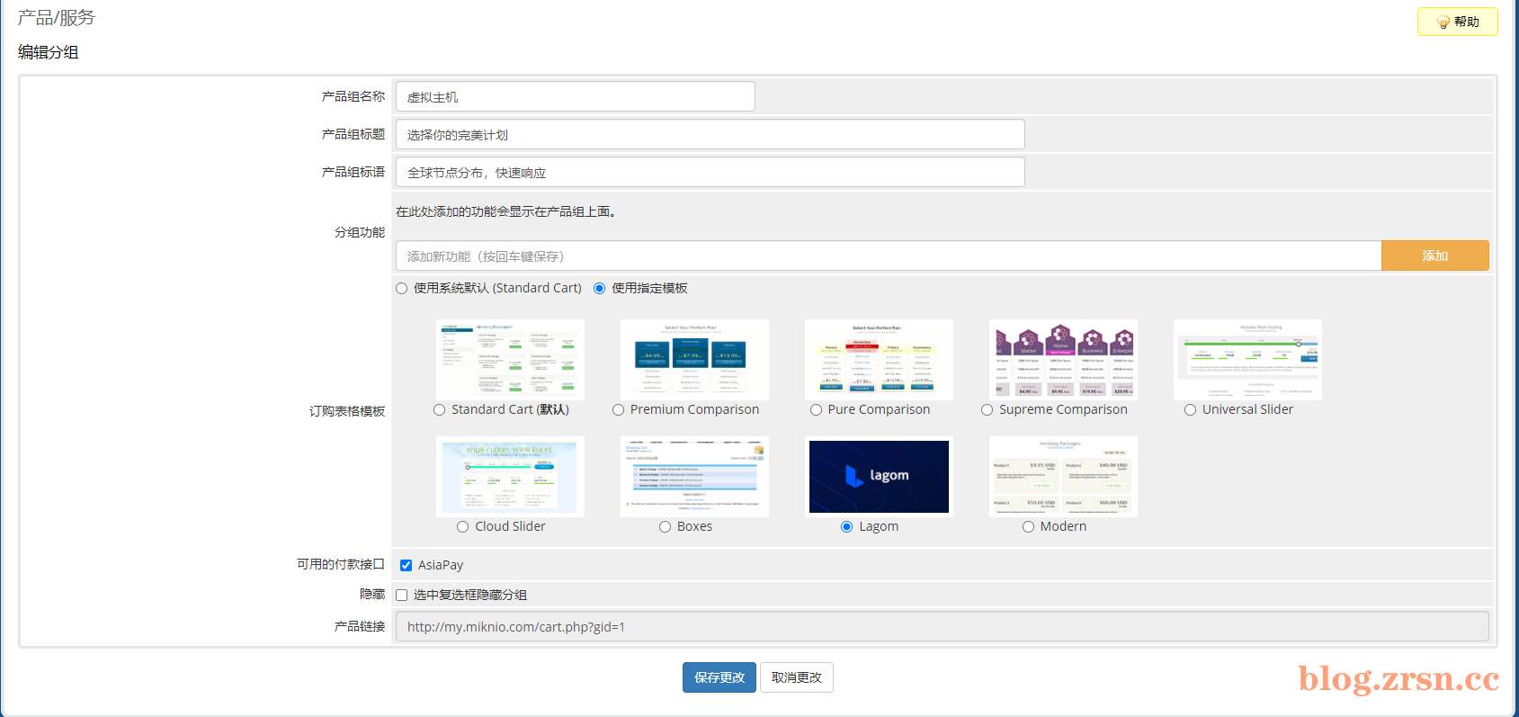Click the Cloud Slider template preview
This screenshot has height=717, width=1519.
tap(510, 477)
